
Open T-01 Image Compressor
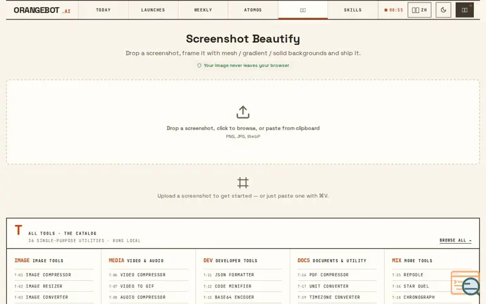point(53,275)
